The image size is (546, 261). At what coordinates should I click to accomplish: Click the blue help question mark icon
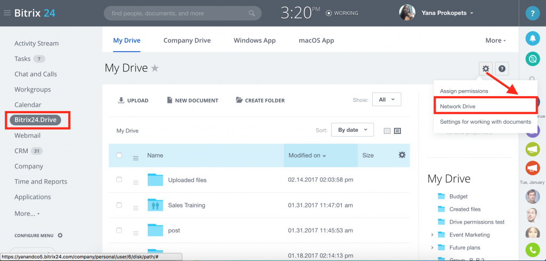tap(533, 13)
